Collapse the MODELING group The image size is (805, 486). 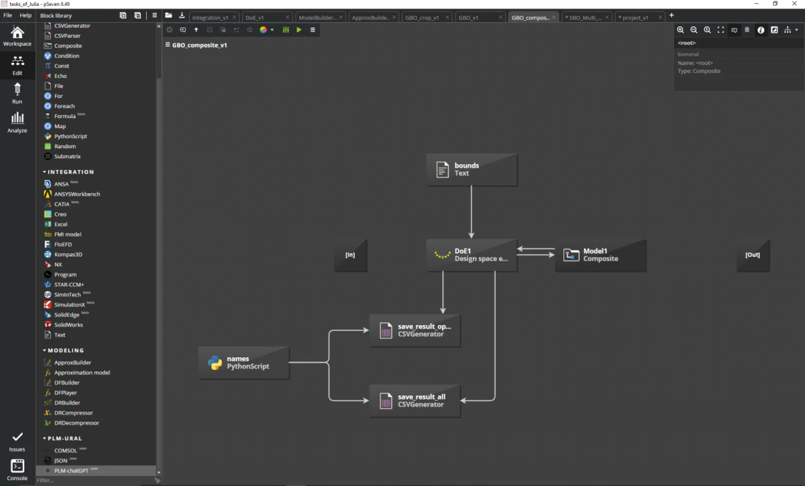(64, 351)
